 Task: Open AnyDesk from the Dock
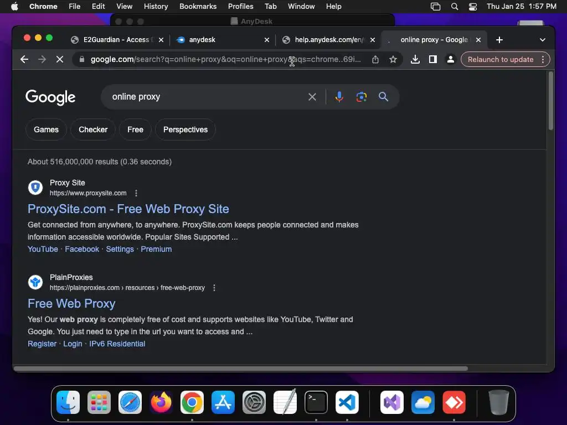[x=454, y=402]
